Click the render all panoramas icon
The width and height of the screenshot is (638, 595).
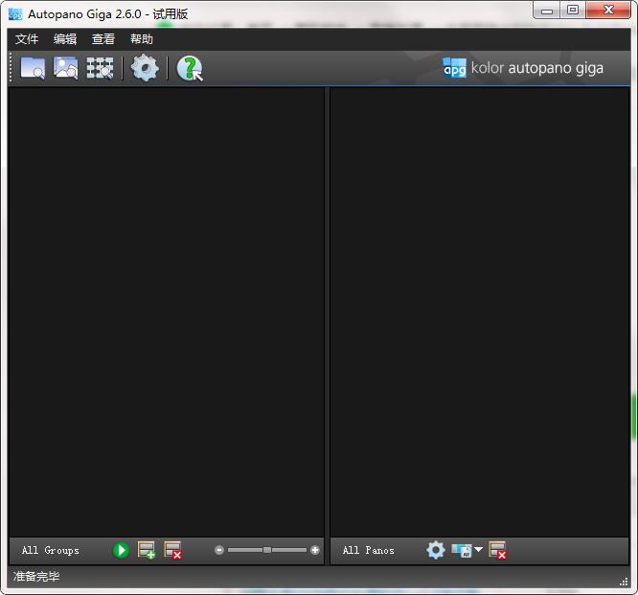point(462,551)
